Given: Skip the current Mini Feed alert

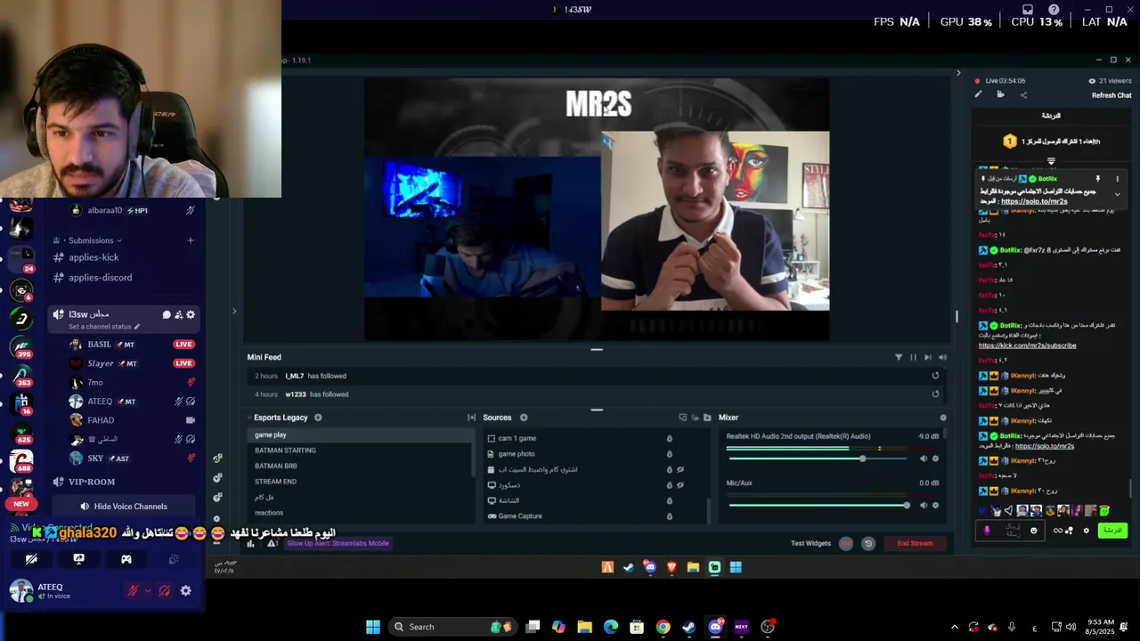Looking at the screenshot, I should click(927, 357).
